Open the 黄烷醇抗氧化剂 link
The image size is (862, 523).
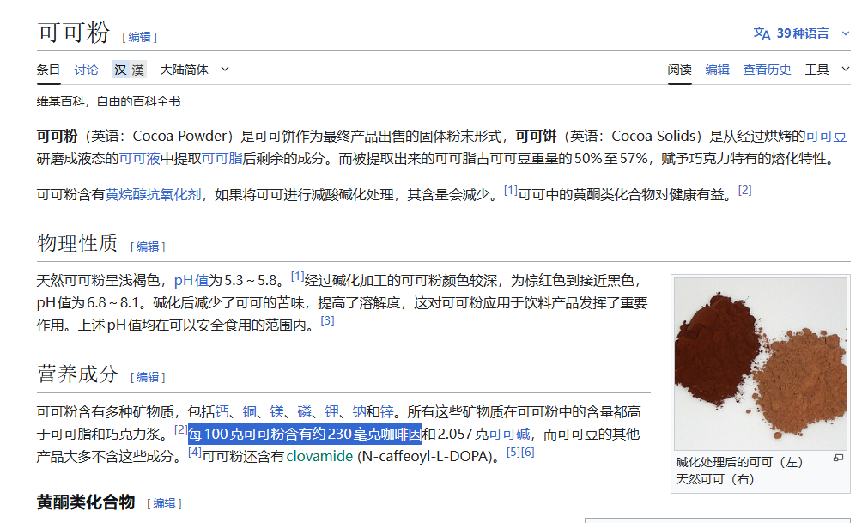point(154,194)
